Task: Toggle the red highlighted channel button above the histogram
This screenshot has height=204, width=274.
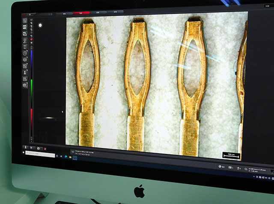Action: pos(32,39)
